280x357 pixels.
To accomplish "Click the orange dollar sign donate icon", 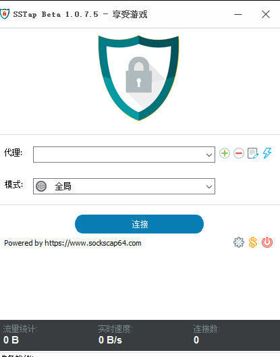I will coord(253,242).
